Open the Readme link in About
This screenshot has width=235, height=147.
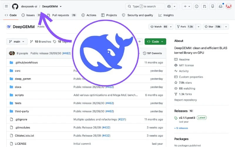tap(182, 59)
